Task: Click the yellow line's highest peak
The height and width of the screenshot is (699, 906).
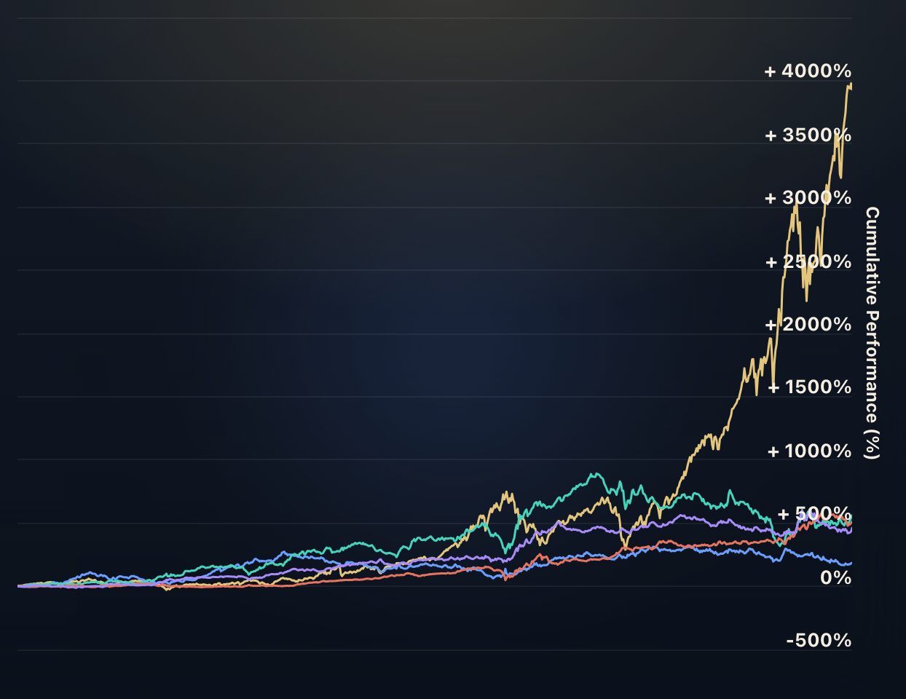Action: pyautogui.click(x=850, y=84)
